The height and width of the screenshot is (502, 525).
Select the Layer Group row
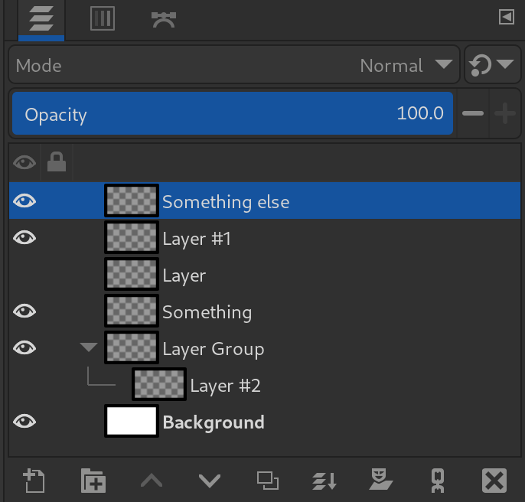(265, 348)
